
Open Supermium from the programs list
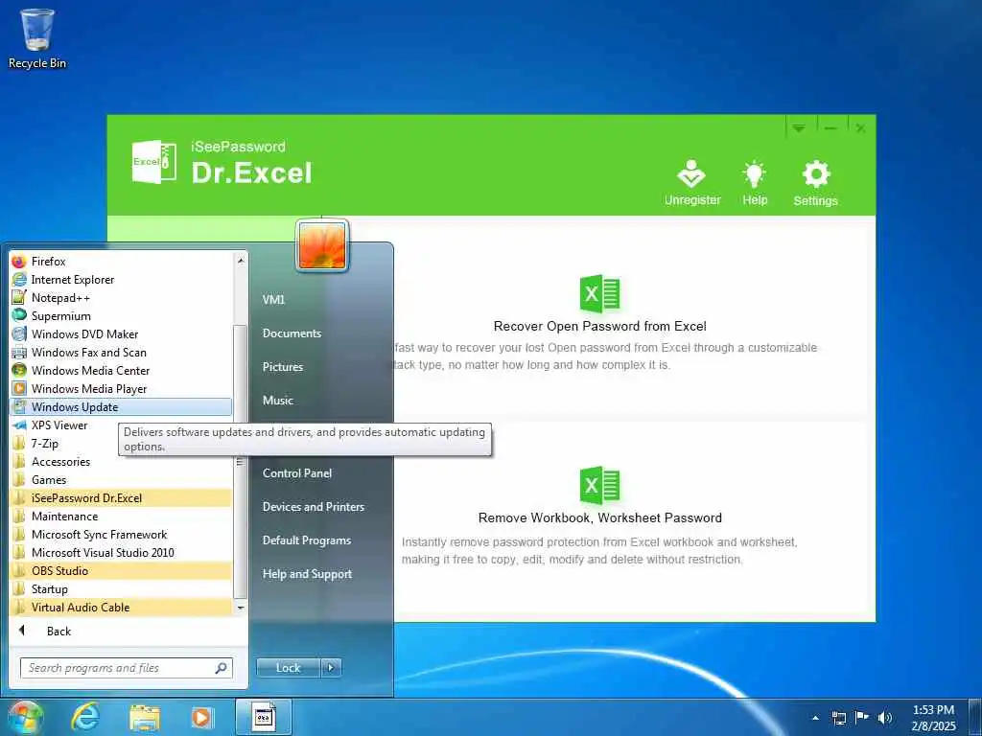click(x=121, y=315)
